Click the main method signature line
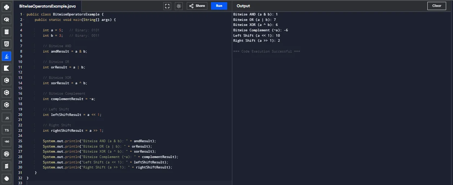This screenshot has height=185, width=453. point(75,19)
